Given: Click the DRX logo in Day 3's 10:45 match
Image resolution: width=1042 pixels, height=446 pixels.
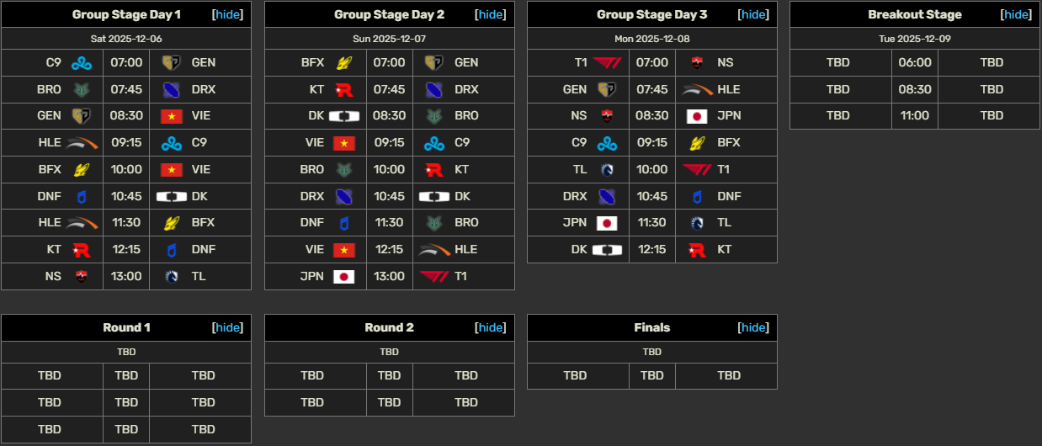Looking at the screenshot, I should 606,196.
